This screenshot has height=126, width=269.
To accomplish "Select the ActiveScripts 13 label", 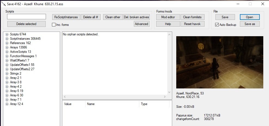I will point(20,52).
